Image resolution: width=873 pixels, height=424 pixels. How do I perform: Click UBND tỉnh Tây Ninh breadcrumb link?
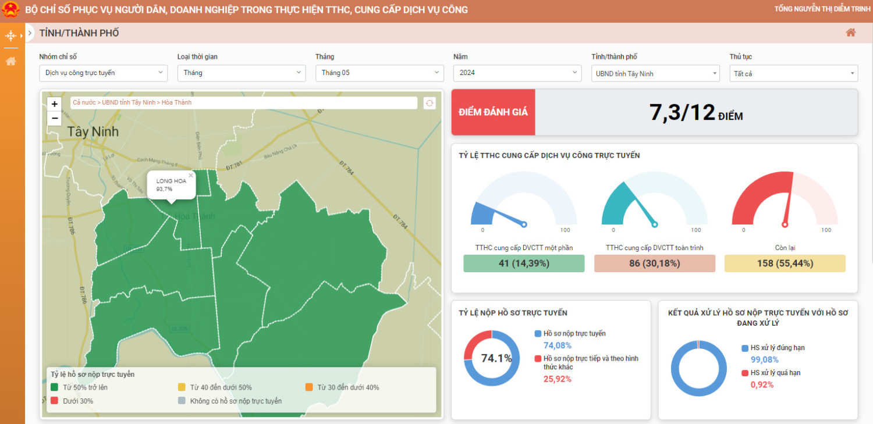[x=129, y=103]
